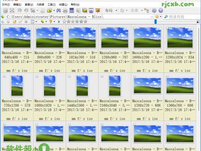Open the 编辑(E) menu
This screenshot has width=201, height=151.
tap(17, 5)
